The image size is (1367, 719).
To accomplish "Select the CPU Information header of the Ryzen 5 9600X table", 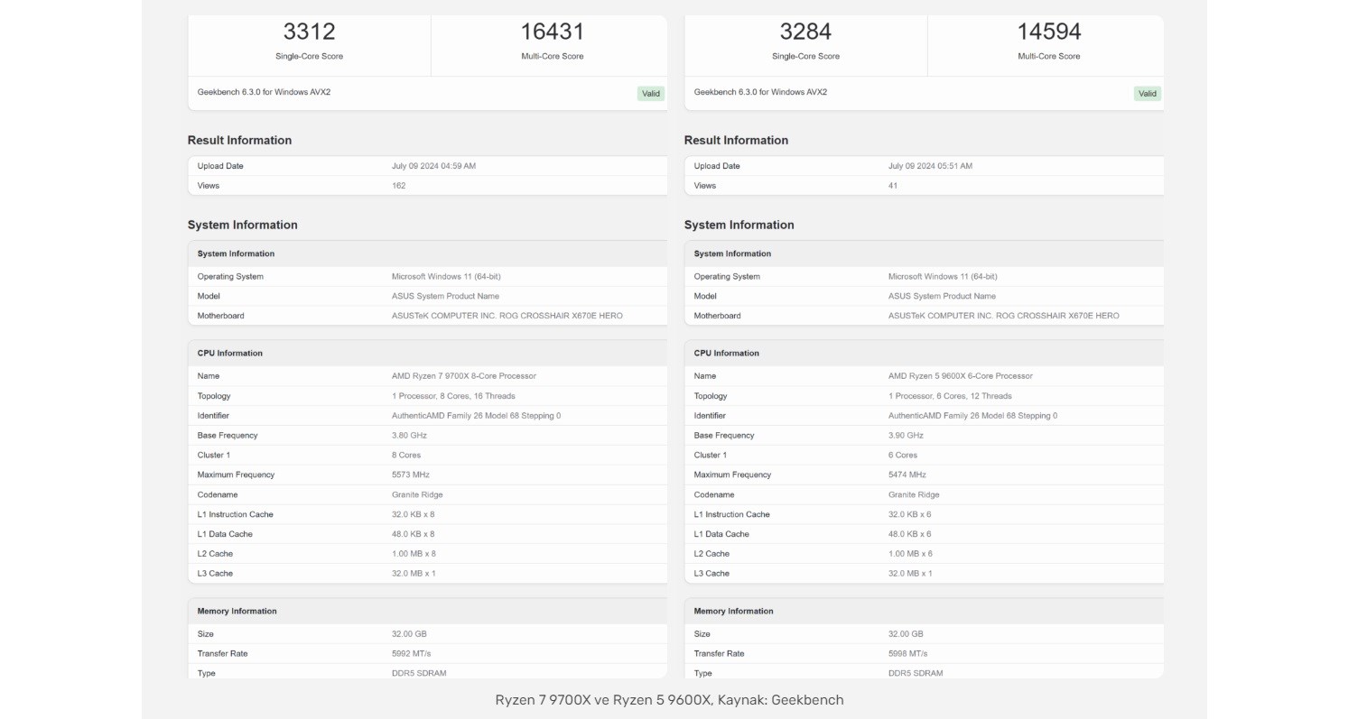I will (x=727, y=354).
